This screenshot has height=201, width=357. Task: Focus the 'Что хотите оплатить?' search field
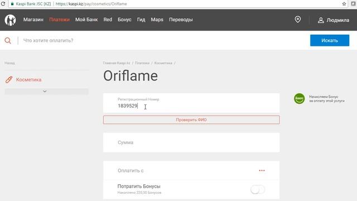tap(164, 41)
